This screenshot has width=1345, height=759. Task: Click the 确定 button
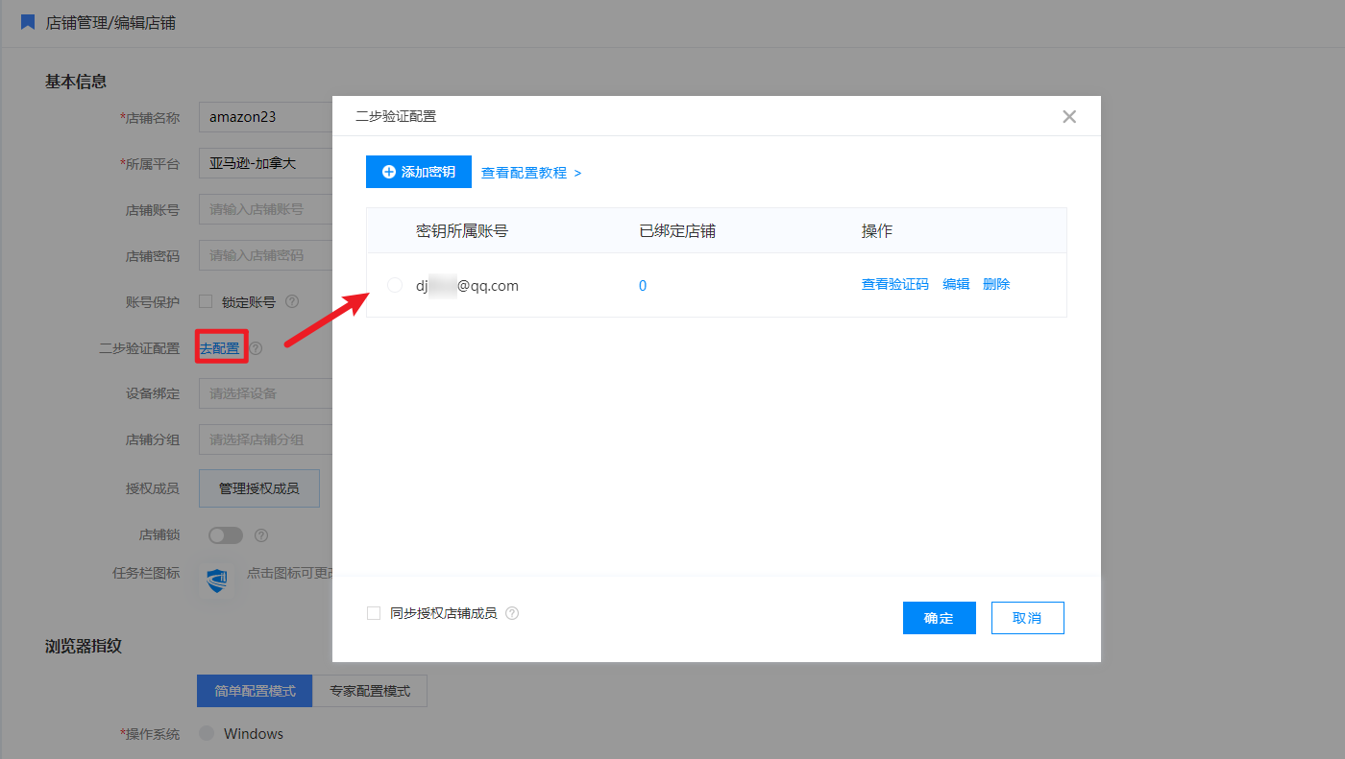(x=939, y=618)
